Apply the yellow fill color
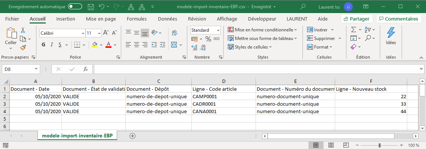This screenshot has width=426, height=149. pos(95,44)
